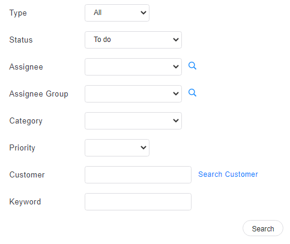This screenshot has height=244, width=290.
Task: Focus the Keyword text field
Action: [138, 201]
